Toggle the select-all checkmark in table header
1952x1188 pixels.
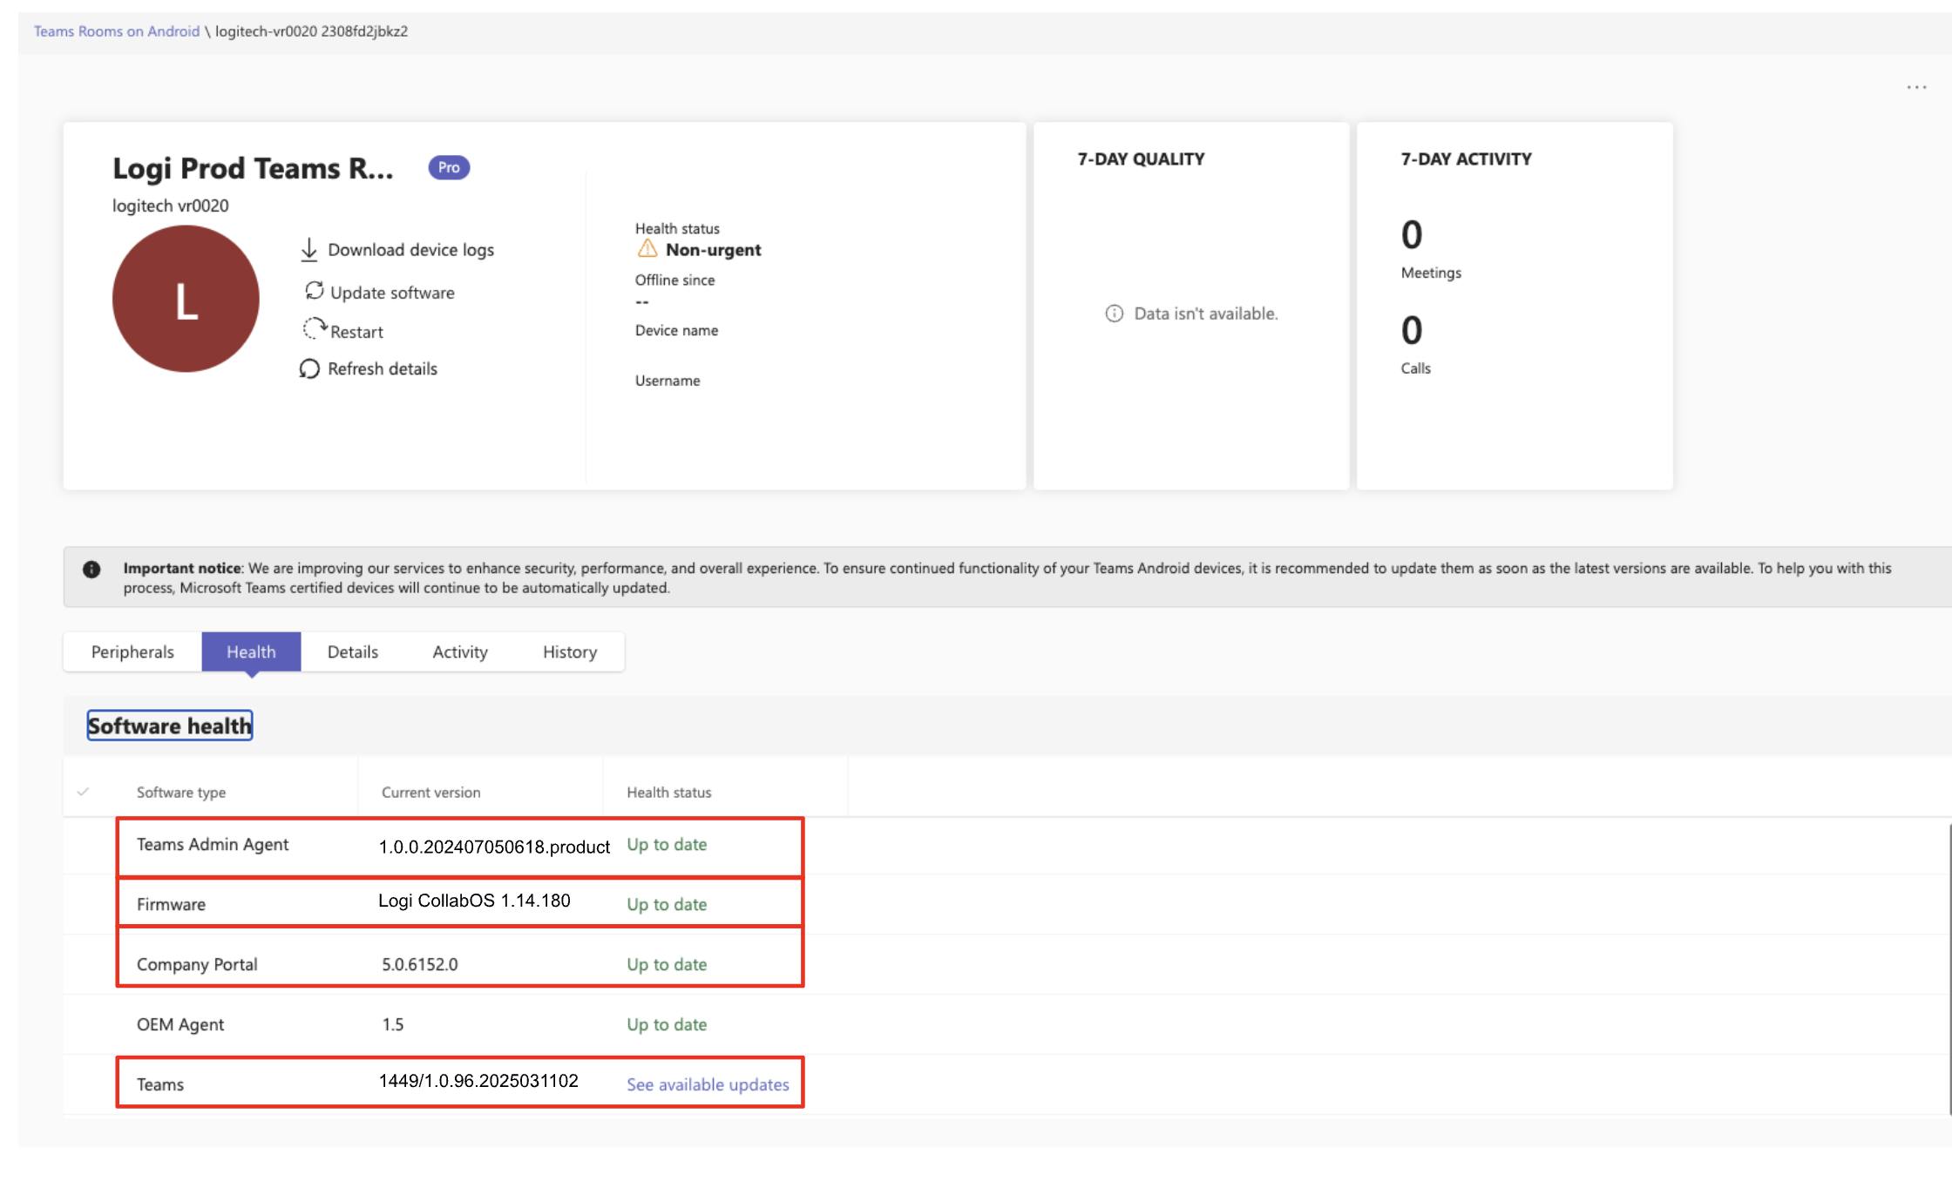[84, 792]
